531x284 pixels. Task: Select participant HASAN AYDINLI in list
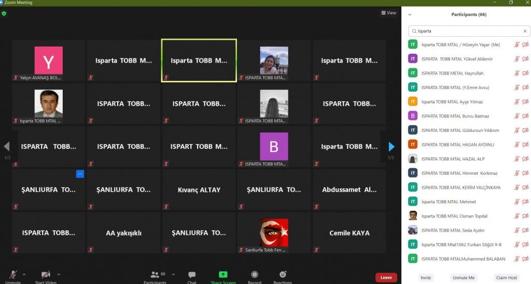click(469, 144)
